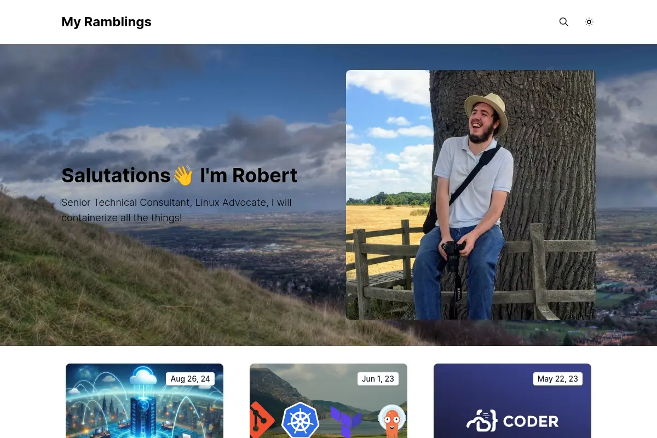Click Robert's portrait photo by tree

pyautogui.click(x=471, y=195)
